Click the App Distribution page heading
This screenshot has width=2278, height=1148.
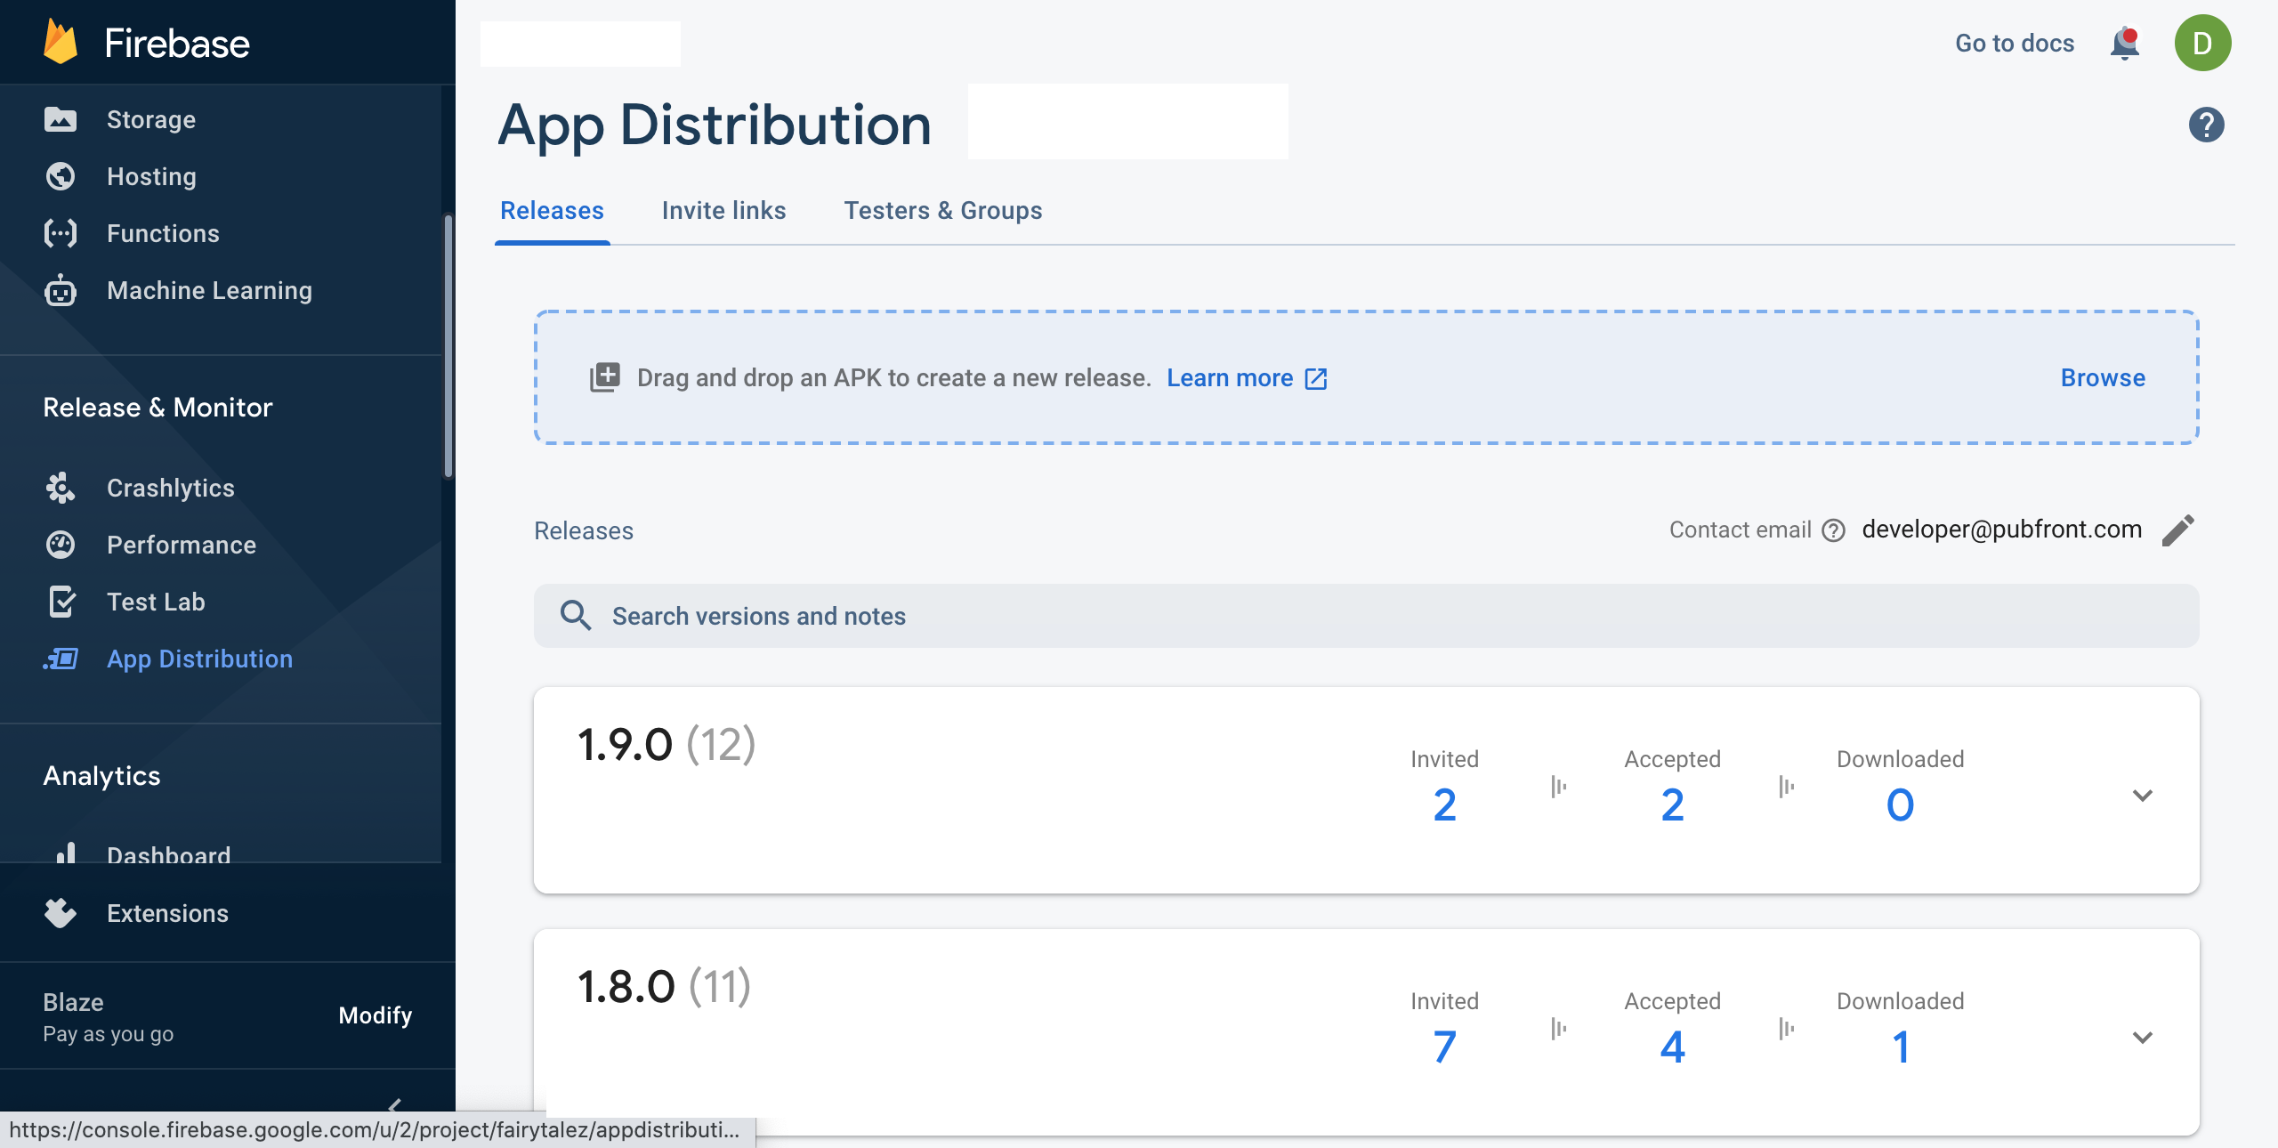tap(715, 124)
